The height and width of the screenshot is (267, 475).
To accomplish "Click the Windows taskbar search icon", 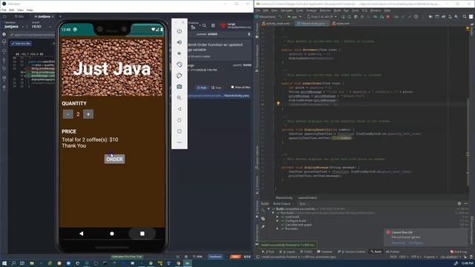I will [x=13, y=263].
